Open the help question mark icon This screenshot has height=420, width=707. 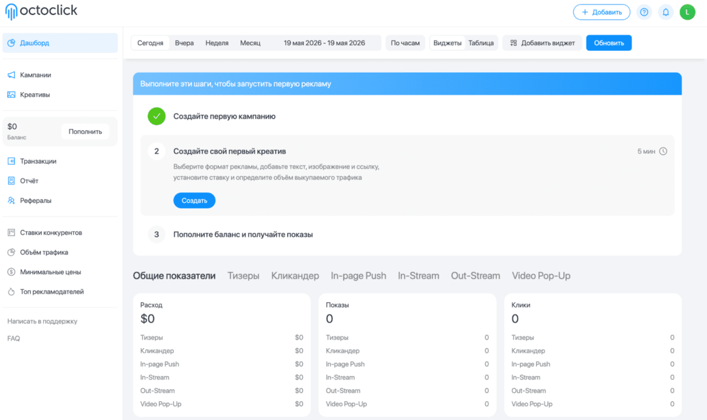point(644,12)
